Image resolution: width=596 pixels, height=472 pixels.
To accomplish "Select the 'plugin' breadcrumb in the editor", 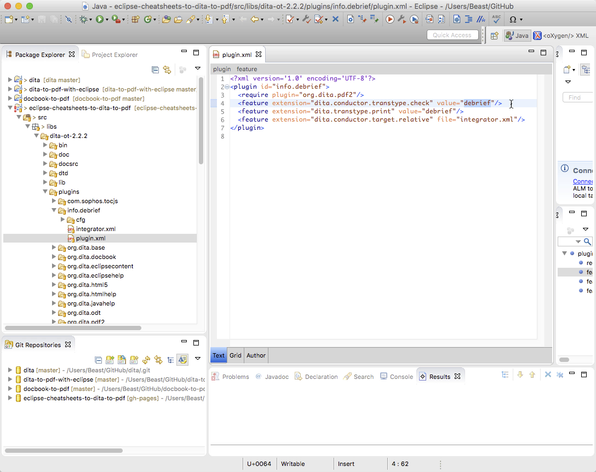I will click(222, 69).
